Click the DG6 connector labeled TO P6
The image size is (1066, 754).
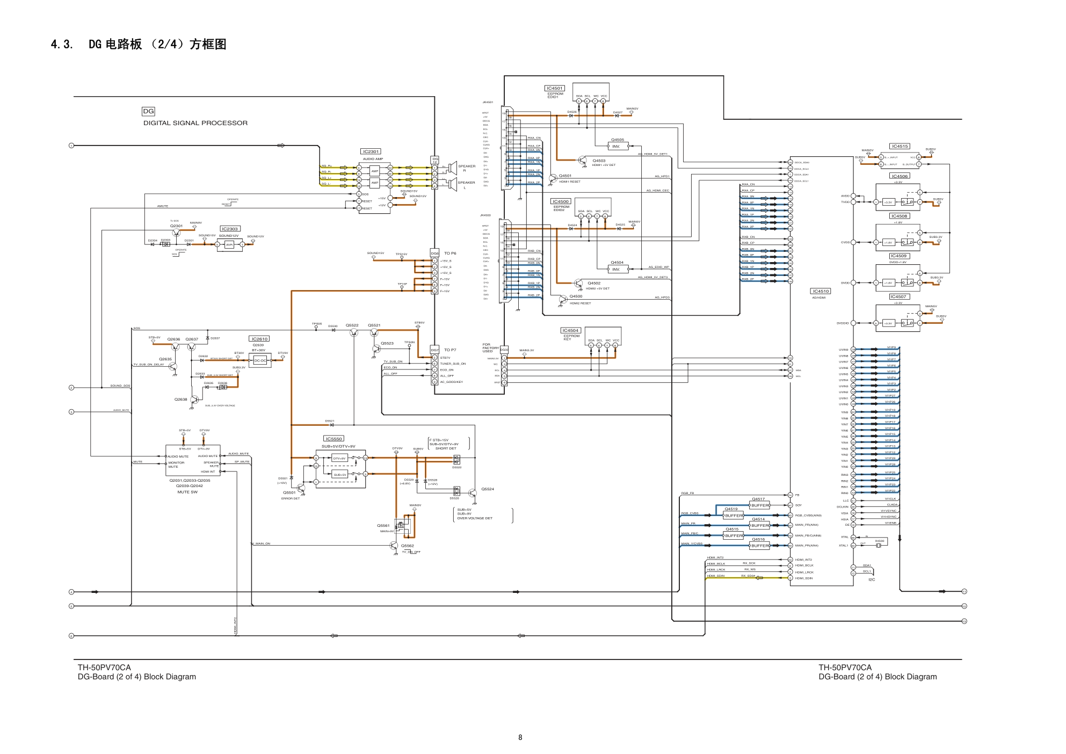pos(434,253)
